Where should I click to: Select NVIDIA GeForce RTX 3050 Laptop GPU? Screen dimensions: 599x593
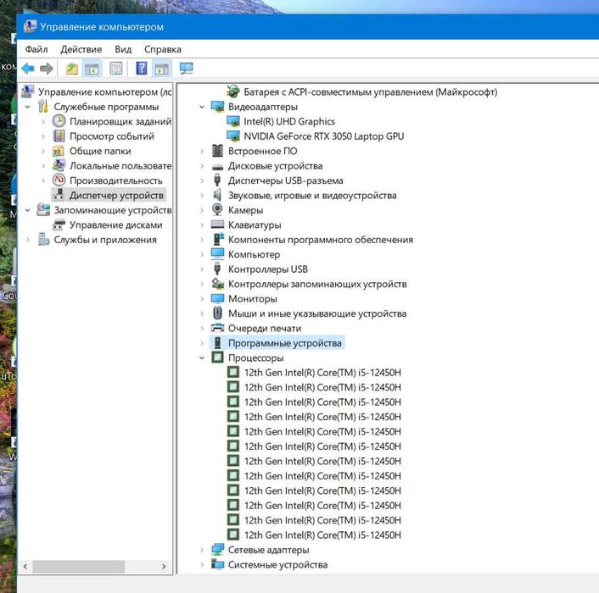click(323, 136)
